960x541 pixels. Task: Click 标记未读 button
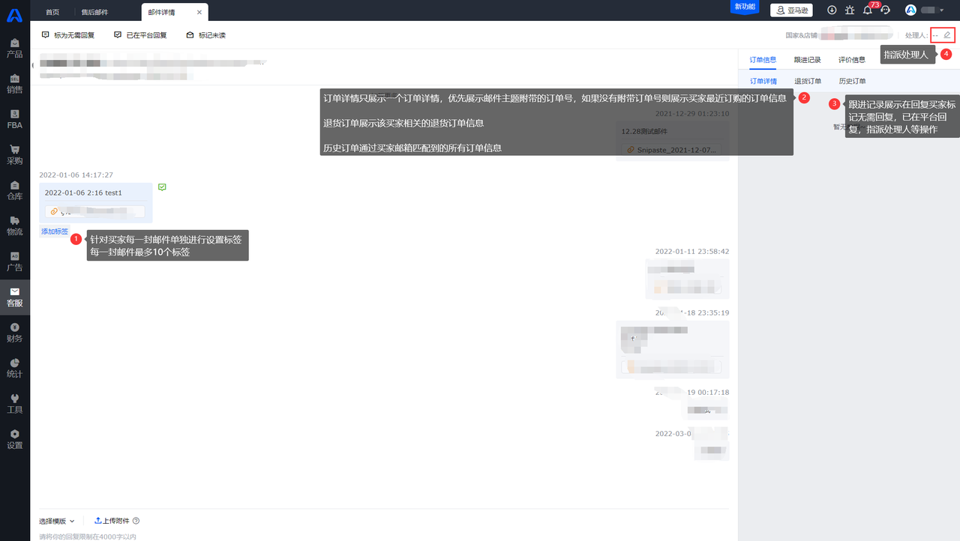pyautogui.click(x=205, y=35)
